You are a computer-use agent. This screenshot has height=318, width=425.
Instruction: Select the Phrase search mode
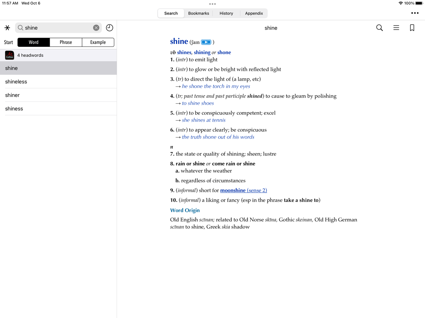pos(66,42)
